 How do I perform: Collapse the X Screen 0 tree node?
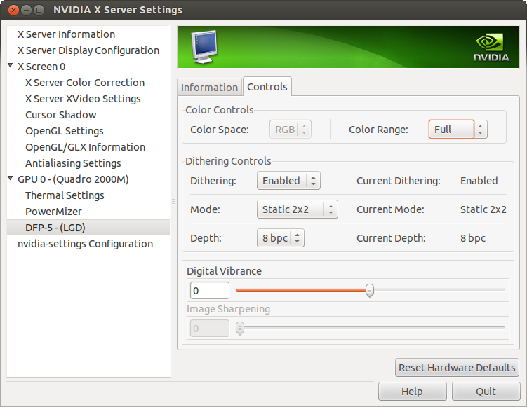tap(11, 65)
